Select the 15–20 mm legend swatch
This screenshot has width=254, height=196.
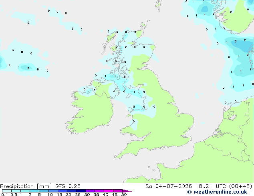[62, 191]
